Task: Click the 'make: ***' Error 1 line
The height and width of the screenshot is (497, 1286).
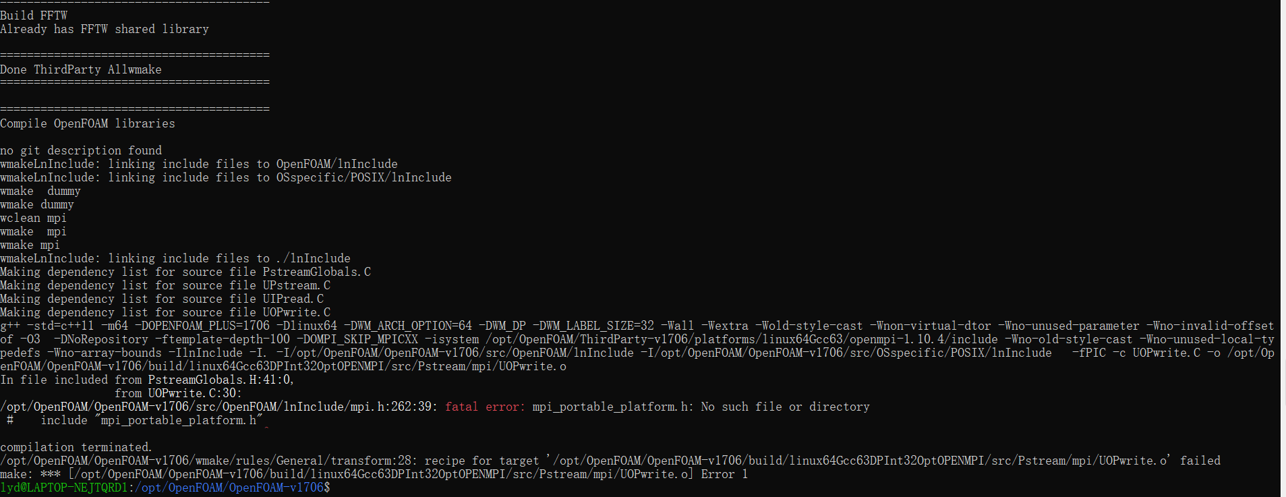Action: [374, 474]
